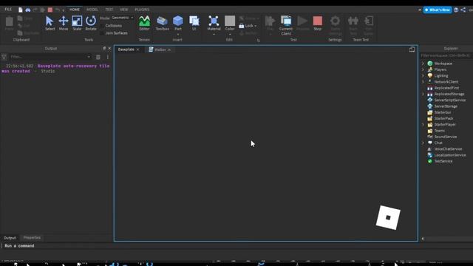This screenshot has width=473, height=266.
Task: Click the Resume test button
Action: point(302,23)
